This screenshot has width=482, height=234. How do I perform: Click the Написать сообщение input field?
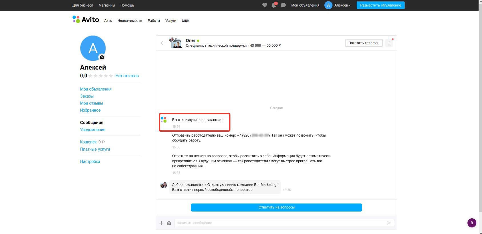[x=280, y=223]
